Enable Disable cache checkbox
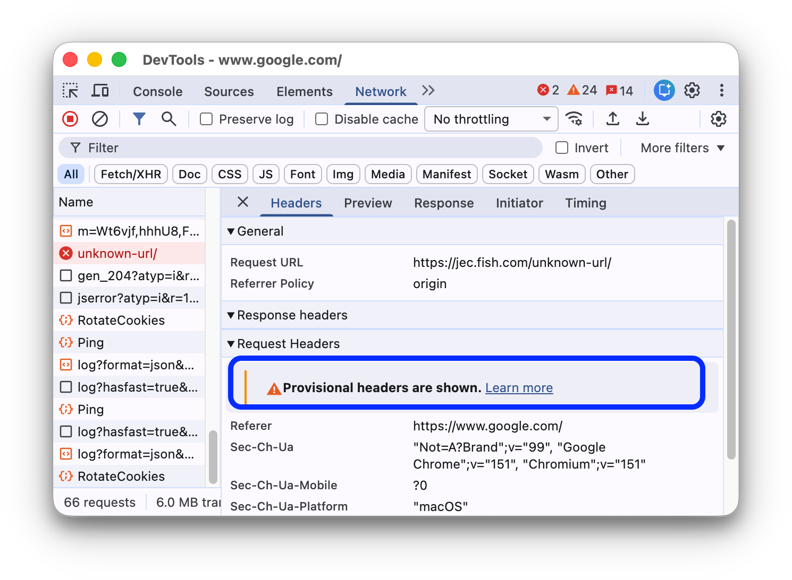Viewport: 792px width, 580px height. click(322, 119)
